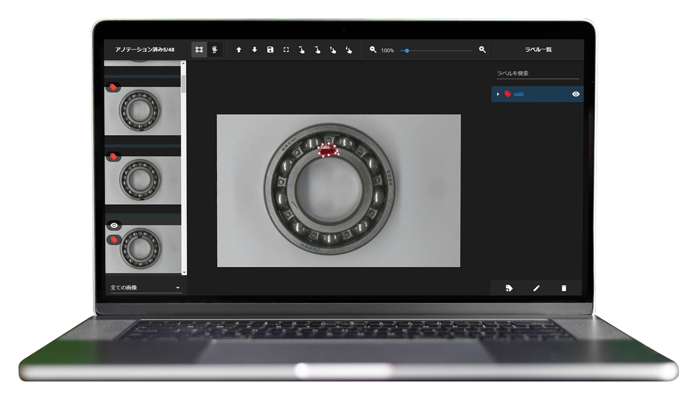Click the delete label trash icon

[564, 288]
